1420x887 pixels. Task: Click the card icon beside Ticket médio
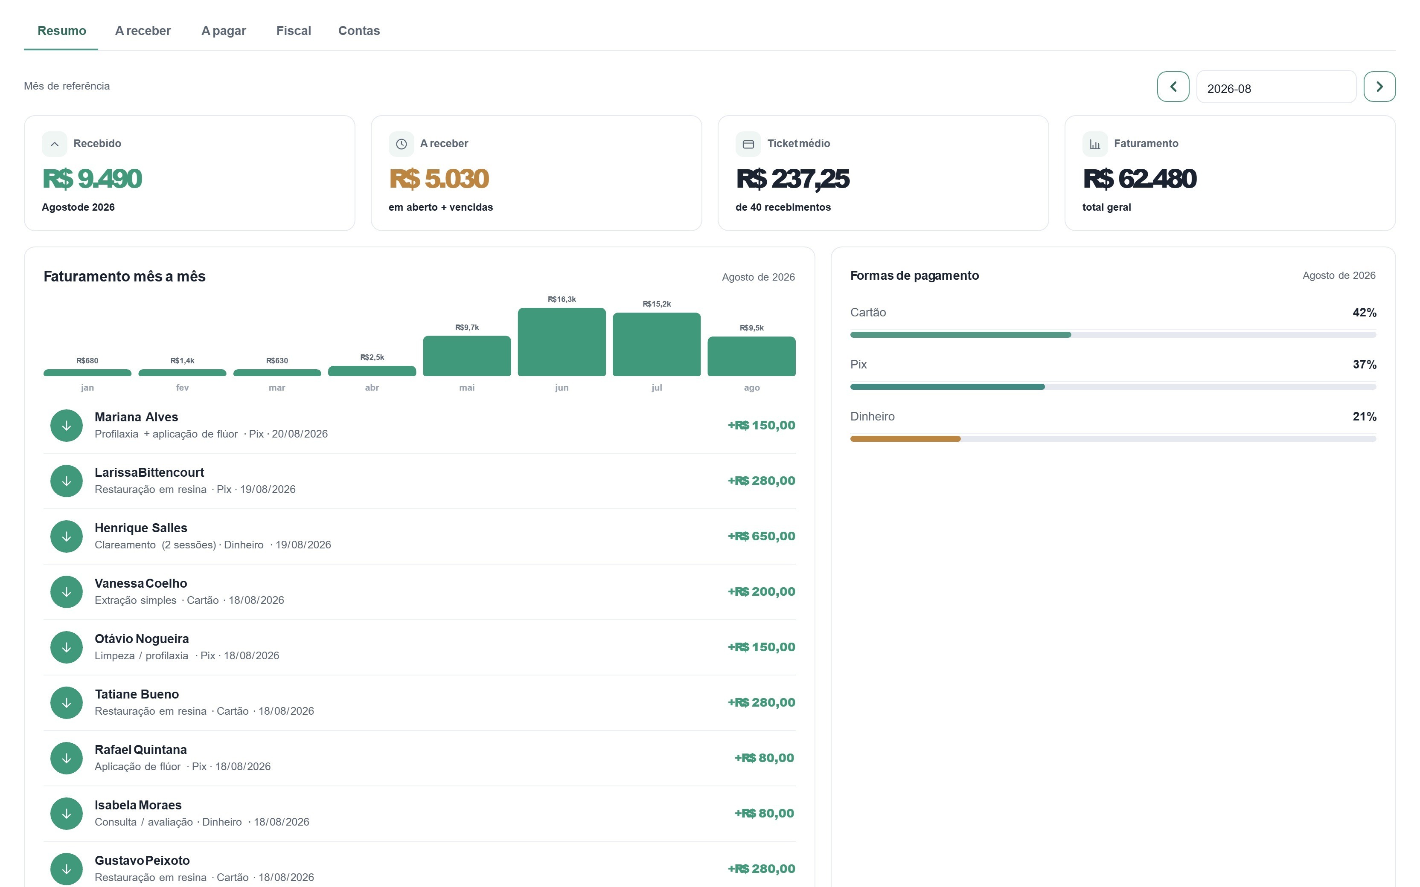click(x=748, y=144)
